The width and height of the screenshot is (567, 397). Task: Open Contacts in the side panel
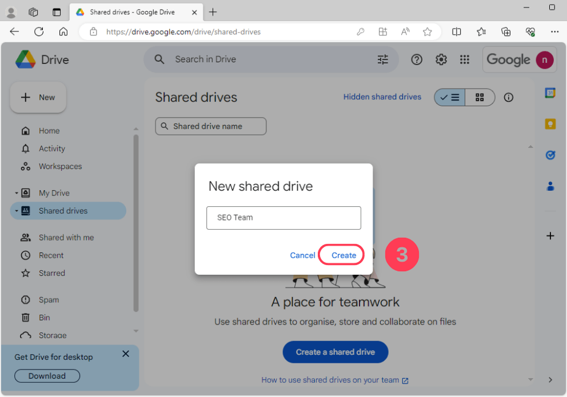pyautogui.click(x=550, y=186)
